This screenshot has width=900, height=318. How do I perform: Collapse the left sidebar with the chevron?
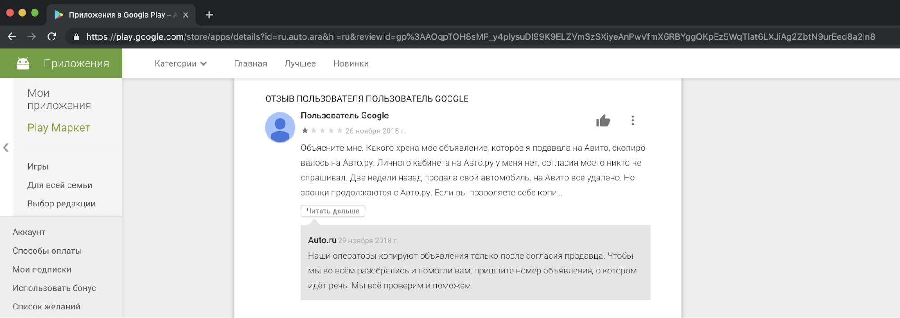tap(6, 148)
